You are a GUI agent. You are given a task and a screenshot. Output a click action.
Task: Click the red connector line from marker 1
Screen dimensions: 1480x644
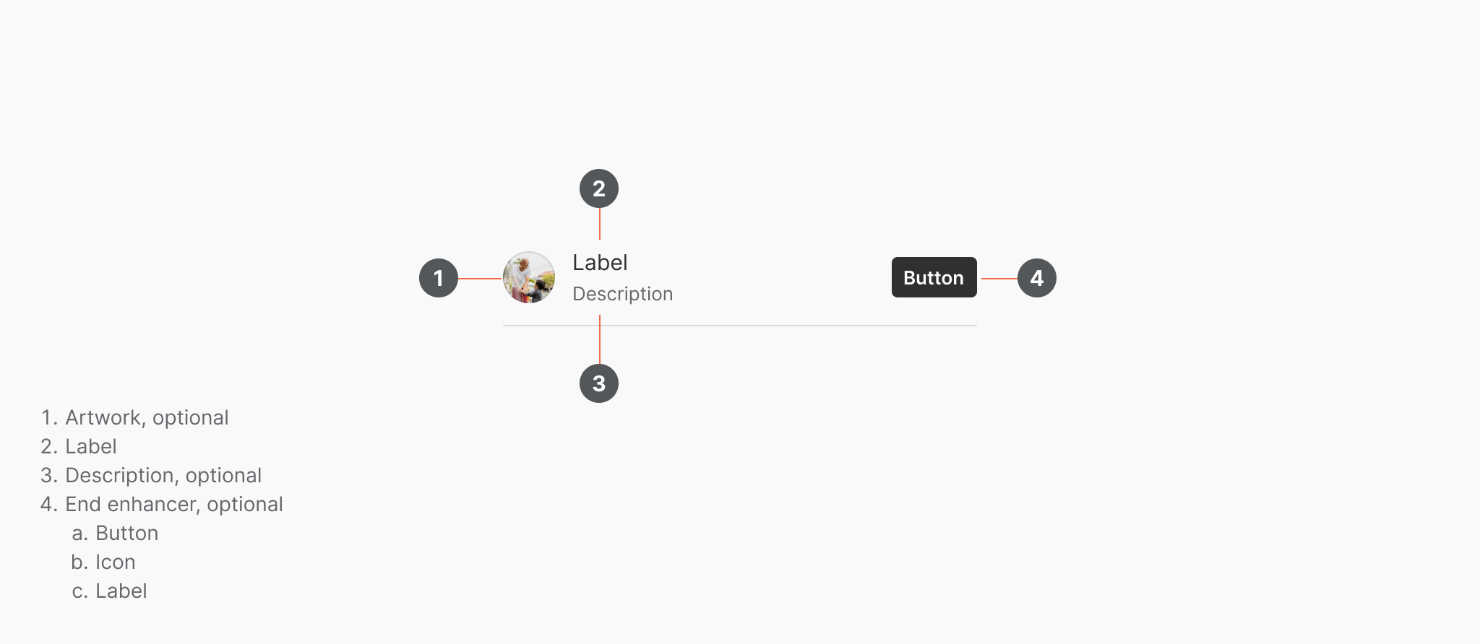[481, 278]
